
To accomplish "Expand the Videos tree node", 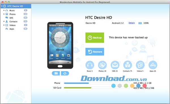I will (x=4, y=25).
